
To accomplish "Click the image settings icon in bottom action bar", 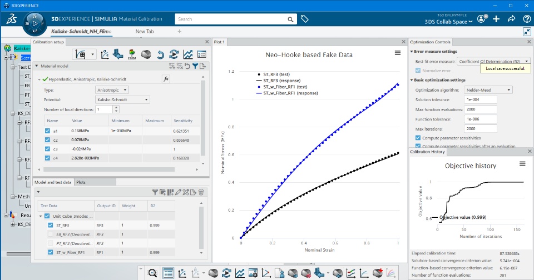I will (253, 273).
